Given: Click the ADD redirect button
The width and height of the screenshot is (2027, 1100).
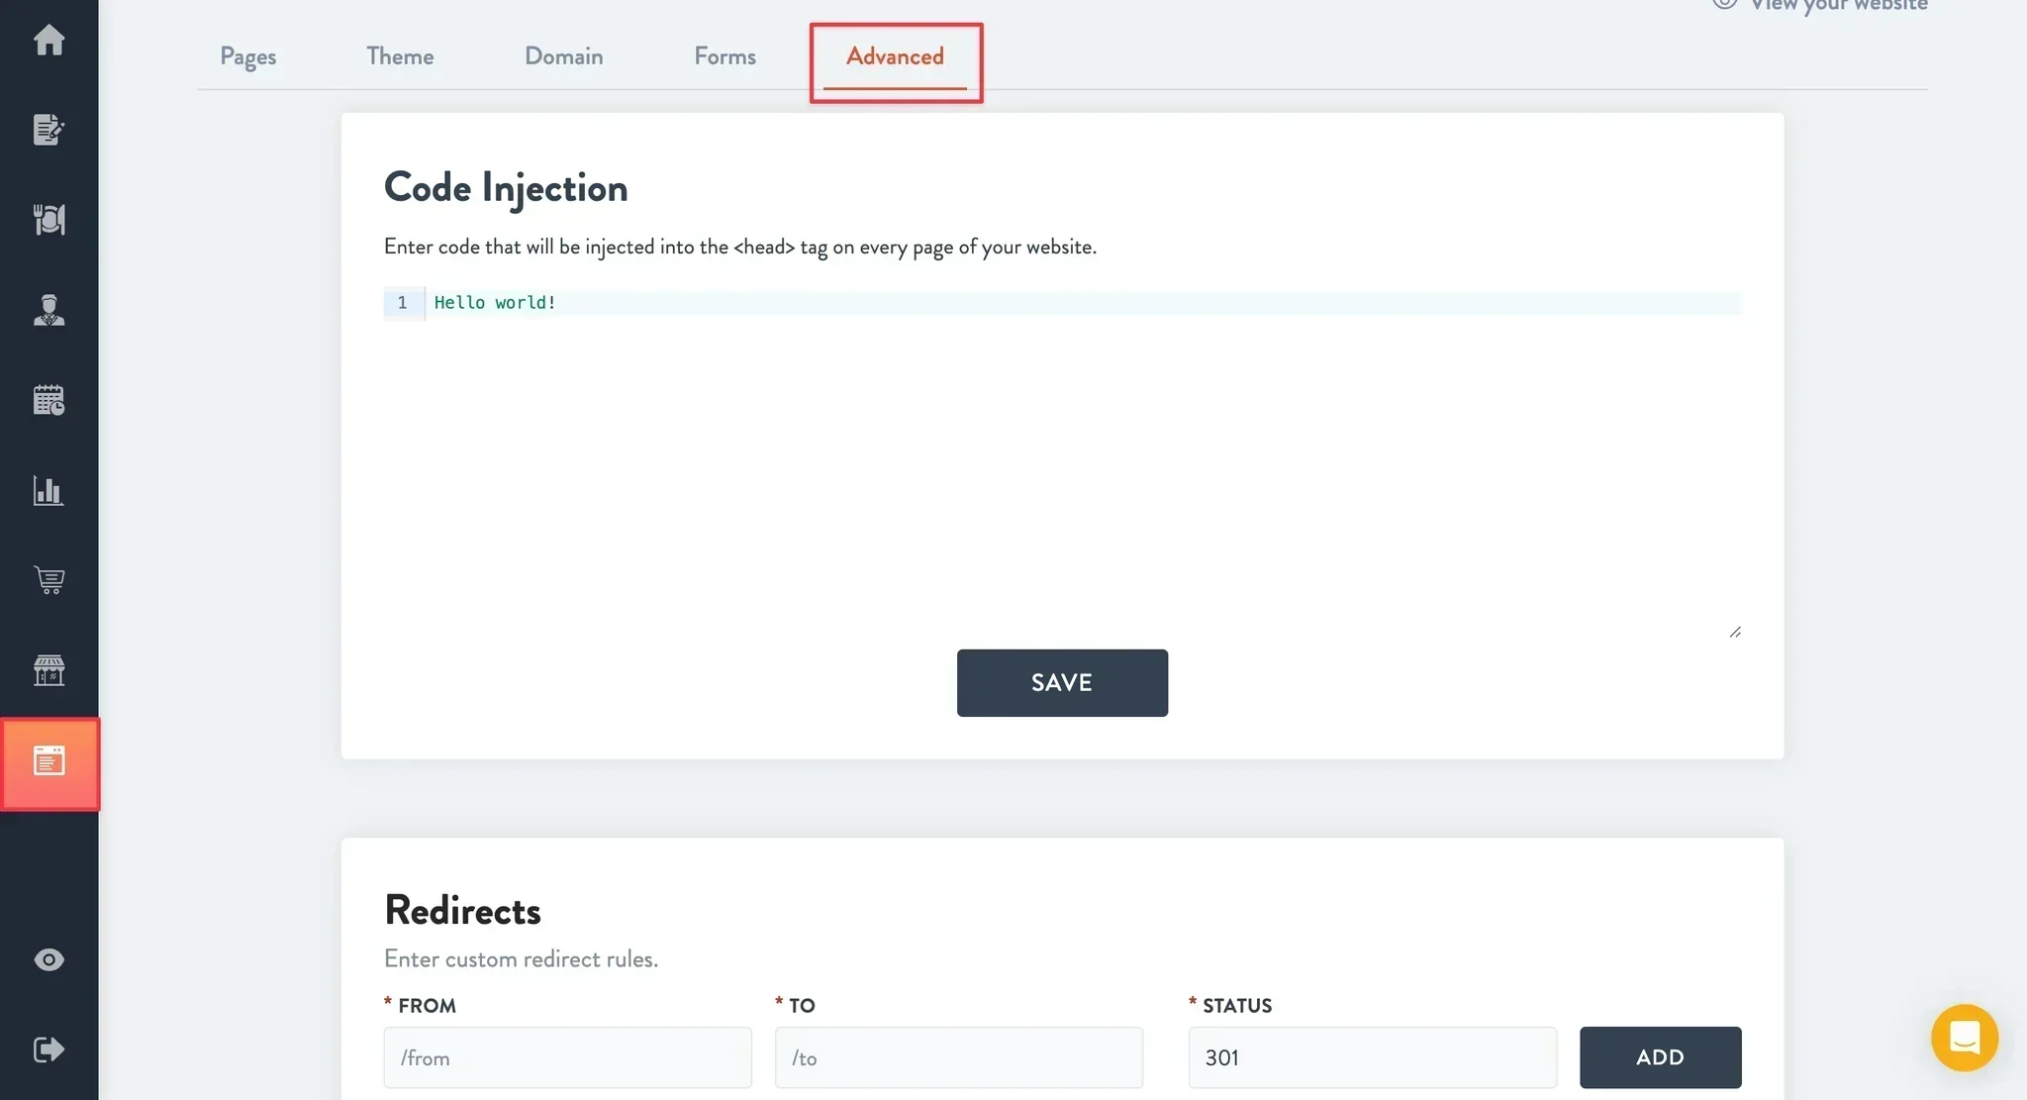Looking at the screenshot, I should point(1660,1057).
